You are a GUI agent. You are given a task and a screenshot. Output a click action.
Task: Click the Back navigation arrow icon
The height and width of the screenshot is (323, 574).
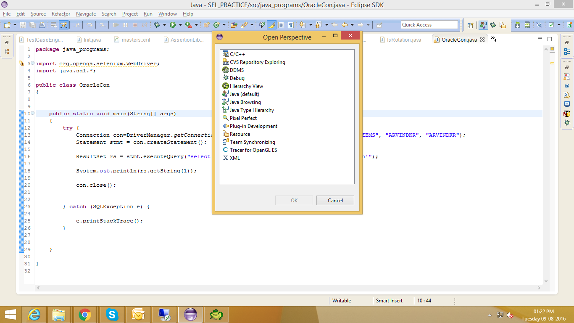(x=345, y=25)
